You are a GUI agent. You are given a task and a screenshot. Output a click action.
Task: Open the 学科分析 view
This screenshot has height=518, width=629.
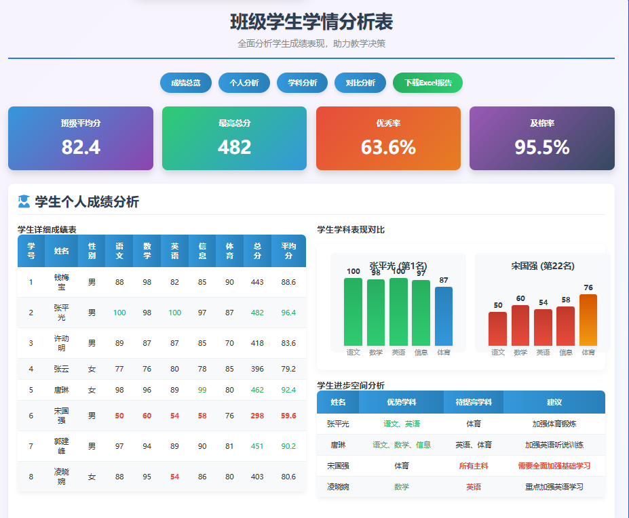click(301, 83)
